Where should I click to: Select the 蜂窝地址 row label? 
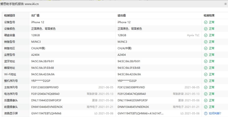point(9,68)
